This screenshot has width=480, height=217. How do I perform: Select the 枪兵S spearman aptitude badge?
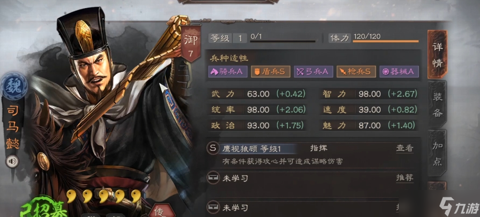[x=356, y=71]
